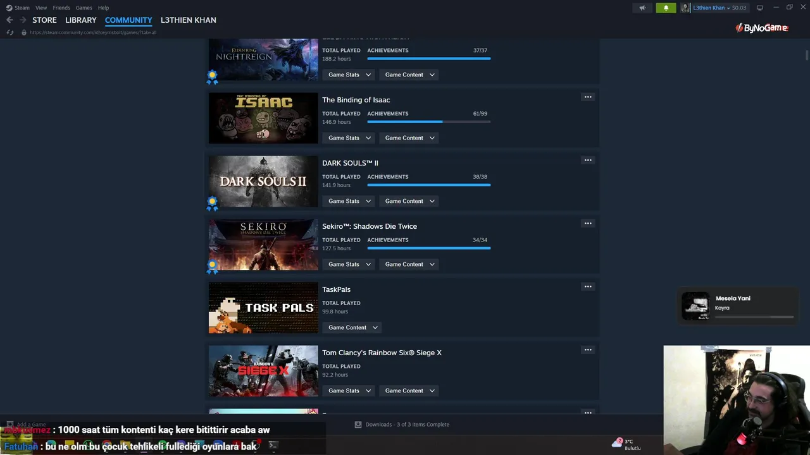Click the page's vertical scrollbar thumb
The image size is (810, 455).
[807, 55]
